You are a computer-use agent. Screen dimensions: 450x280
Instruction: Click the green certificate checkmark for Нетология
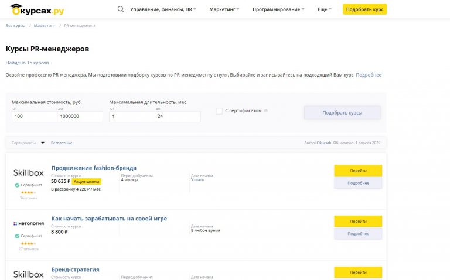(17, 236)
